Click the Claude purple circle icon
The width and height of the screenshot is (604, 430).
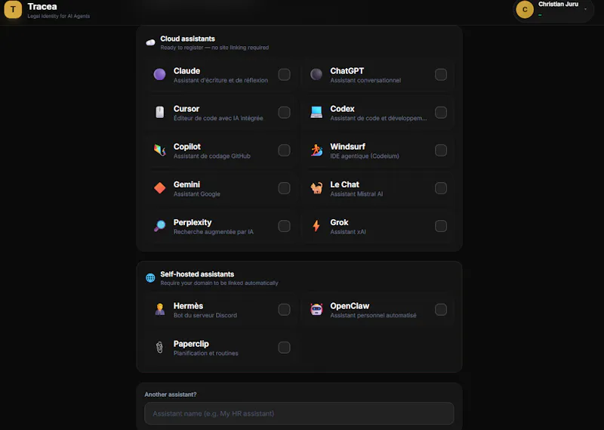tap(159, 74)
